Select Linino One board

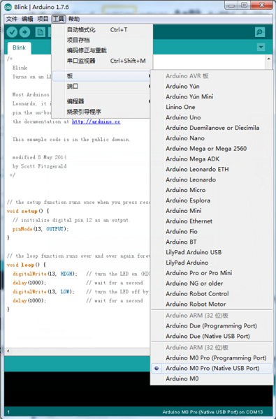pos(212,107)
